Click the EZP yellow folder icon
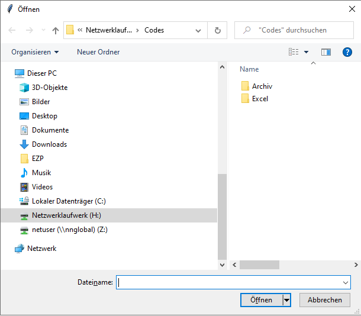The width and height of the screenshot is (361, 316). [x=24, y=159]
